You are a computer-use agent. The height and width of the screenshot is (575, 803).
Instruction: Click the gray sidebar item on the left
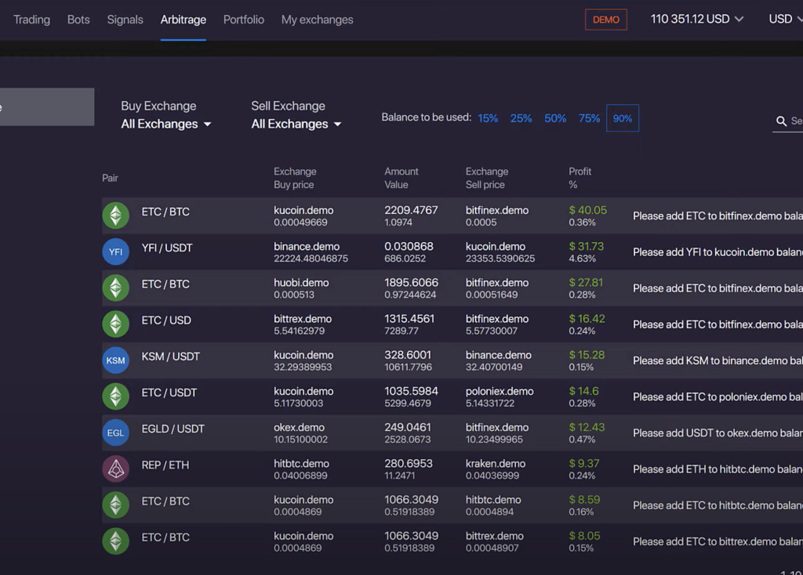[x=47, y=107]
